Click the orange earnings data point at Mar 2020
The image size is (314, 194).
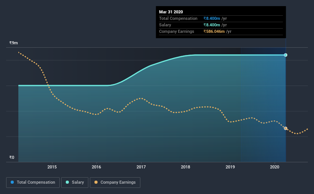click(x=286, y=128)
